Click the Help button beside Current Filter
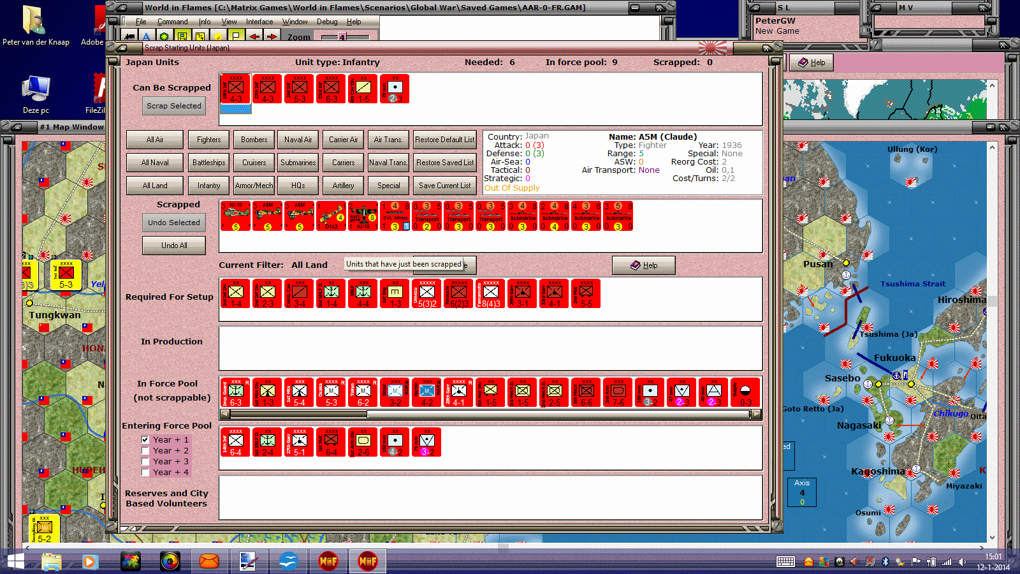The image size is (1020, 574). click(x=644, y=265)
